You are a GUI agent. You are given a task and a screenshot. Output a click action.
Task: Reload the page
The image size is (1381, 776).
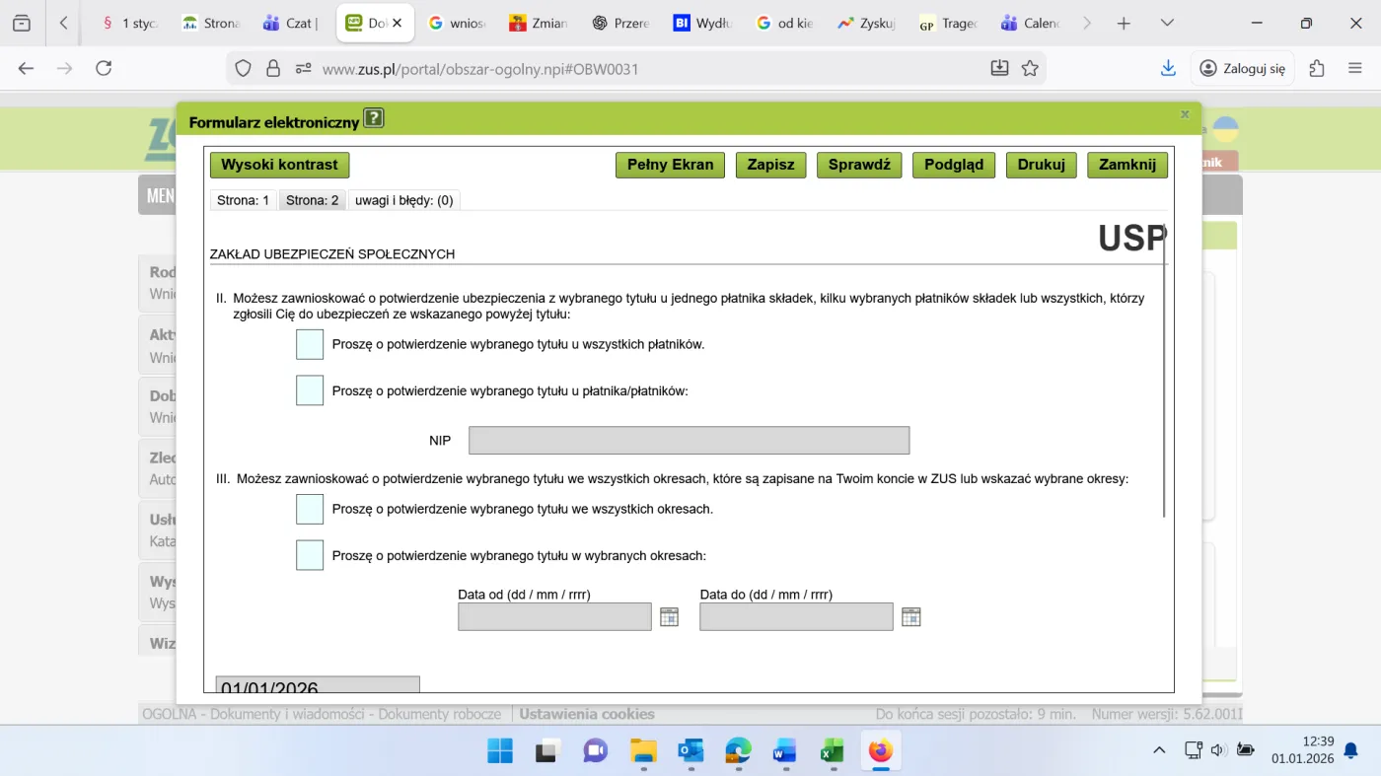tap(104, 68)
